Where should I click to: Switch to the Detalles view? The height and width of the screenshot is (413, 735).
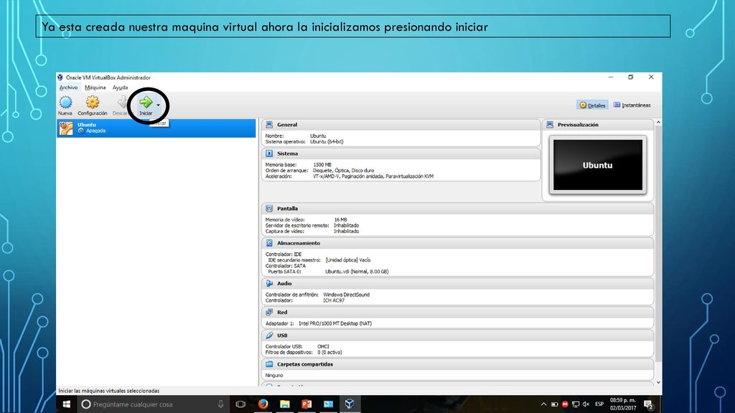pos(592,105)
